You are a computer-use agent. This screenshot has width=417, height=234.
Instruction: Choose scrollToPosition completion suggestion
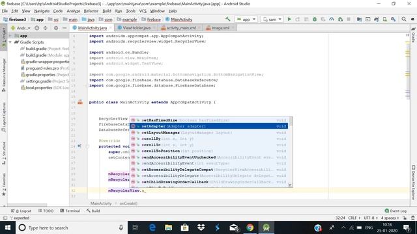pos(208,151)
